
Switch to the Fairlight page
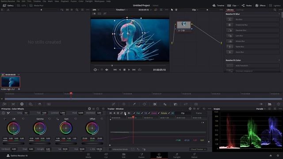click(x=177, y=155)
